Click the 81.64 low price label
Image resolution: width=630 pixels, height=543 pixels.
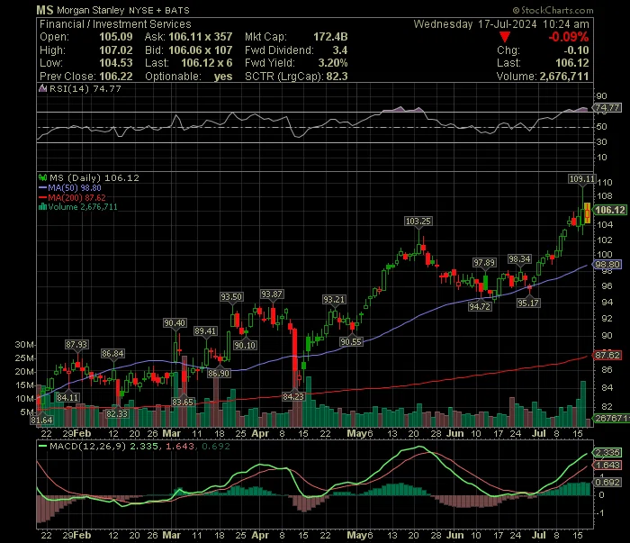[x=41, y=420]
